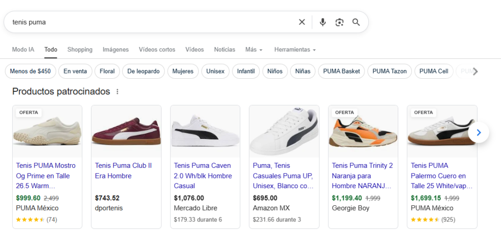The height and width of the screenshot is (242, 501).
Task: Toggle the En venta filter chip
Action: point(75,71)
